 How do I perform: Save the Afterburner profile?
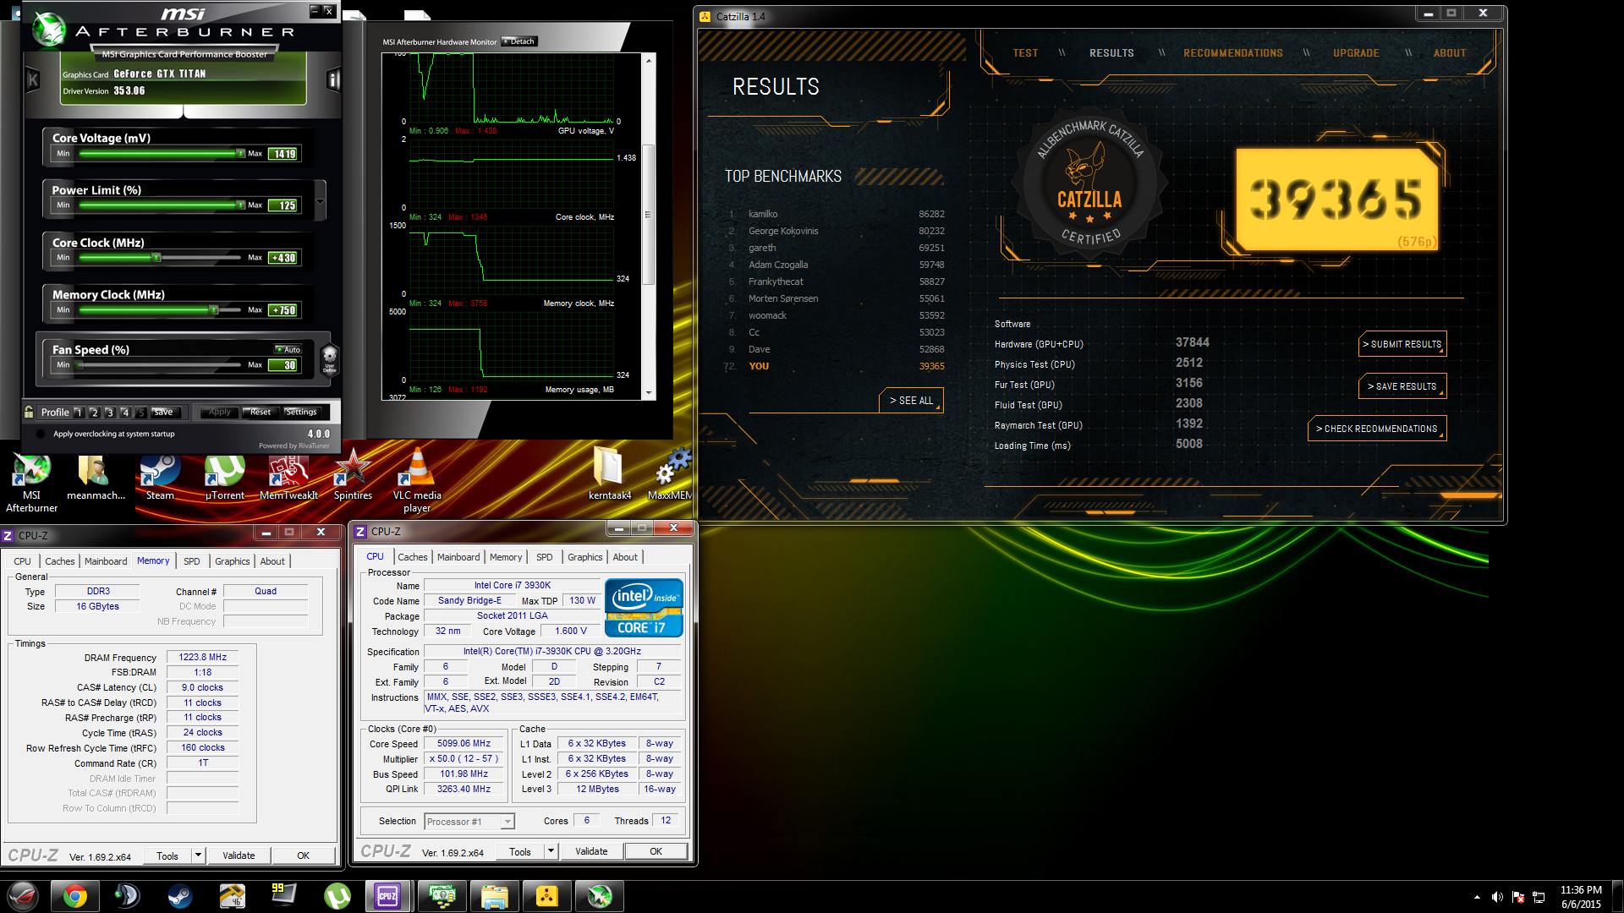coord(163,413)
